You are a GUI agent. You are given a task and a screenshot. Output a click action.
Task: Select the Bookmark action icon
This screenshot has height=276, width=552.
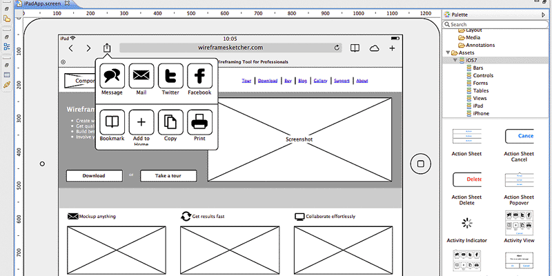pos(112,122)
